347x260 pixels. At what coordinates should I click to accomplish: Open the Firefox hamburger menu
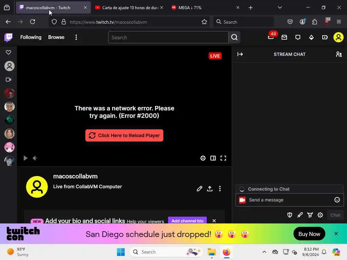pyautogui.click(x=339, y=22)
